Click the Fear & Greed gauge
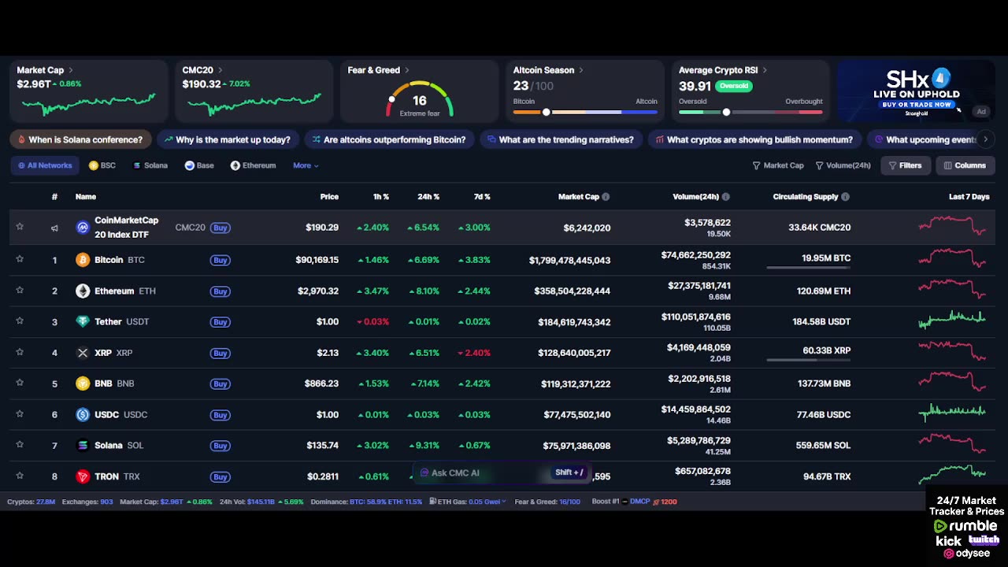 click(x=420, y=99)
